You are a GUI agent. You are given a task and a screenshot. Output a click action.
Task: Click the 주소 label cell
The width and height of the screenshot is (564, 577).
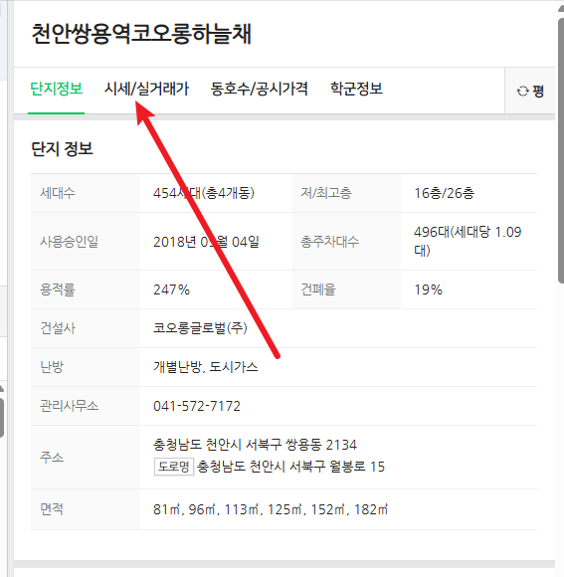(86, 457)
